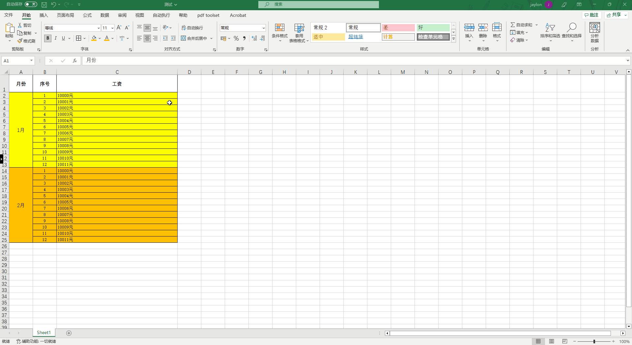Click the Delete cells (删除) icon
632x345 pixels.
coord(483,27)
